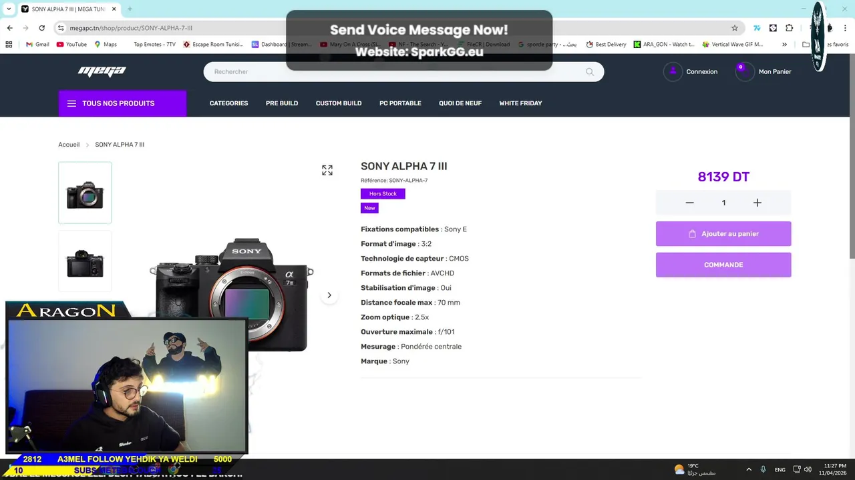Select the second rear-view camera thumbnail
This screenshot has height=480, width=855.
(x=85, y=261)
